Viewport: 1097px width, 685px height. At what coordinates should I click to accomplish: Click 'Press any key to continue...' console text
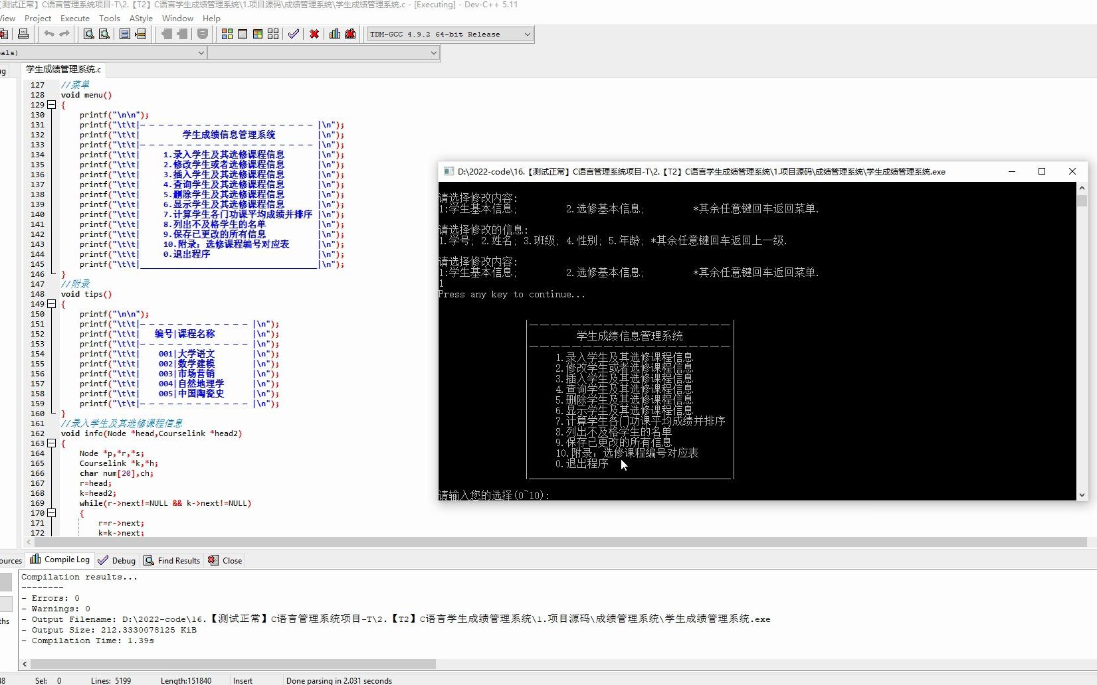point(512,294)
